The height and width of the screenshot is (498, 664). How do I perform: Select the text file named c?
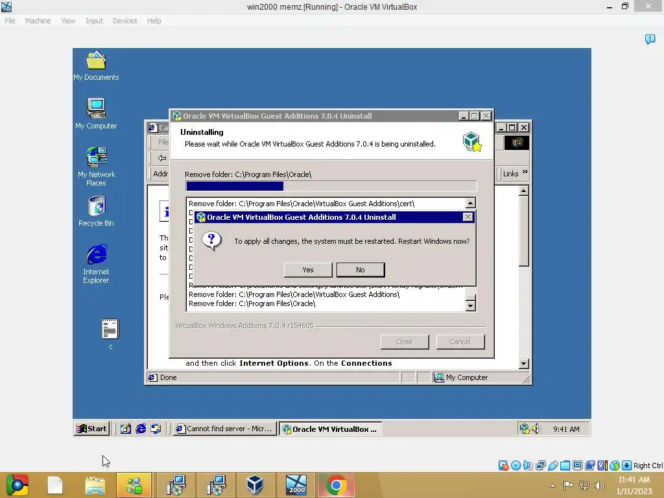110,334
